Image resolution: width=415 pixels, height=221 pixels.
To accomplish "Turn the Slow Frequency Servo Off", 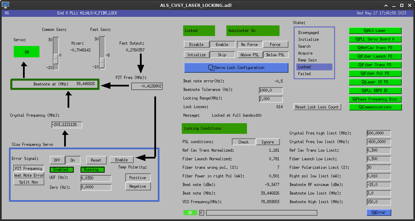I will click(57, 160).
